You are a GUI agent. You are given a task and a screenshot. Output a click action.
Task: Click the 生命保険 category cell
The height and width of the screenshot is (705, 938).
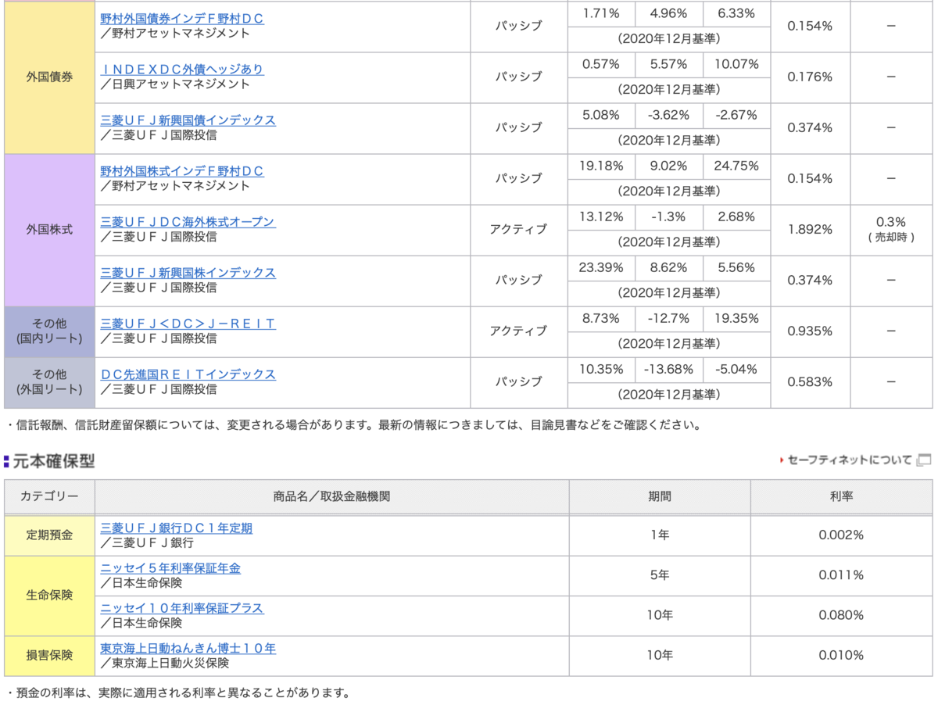(x=50, y=595)
